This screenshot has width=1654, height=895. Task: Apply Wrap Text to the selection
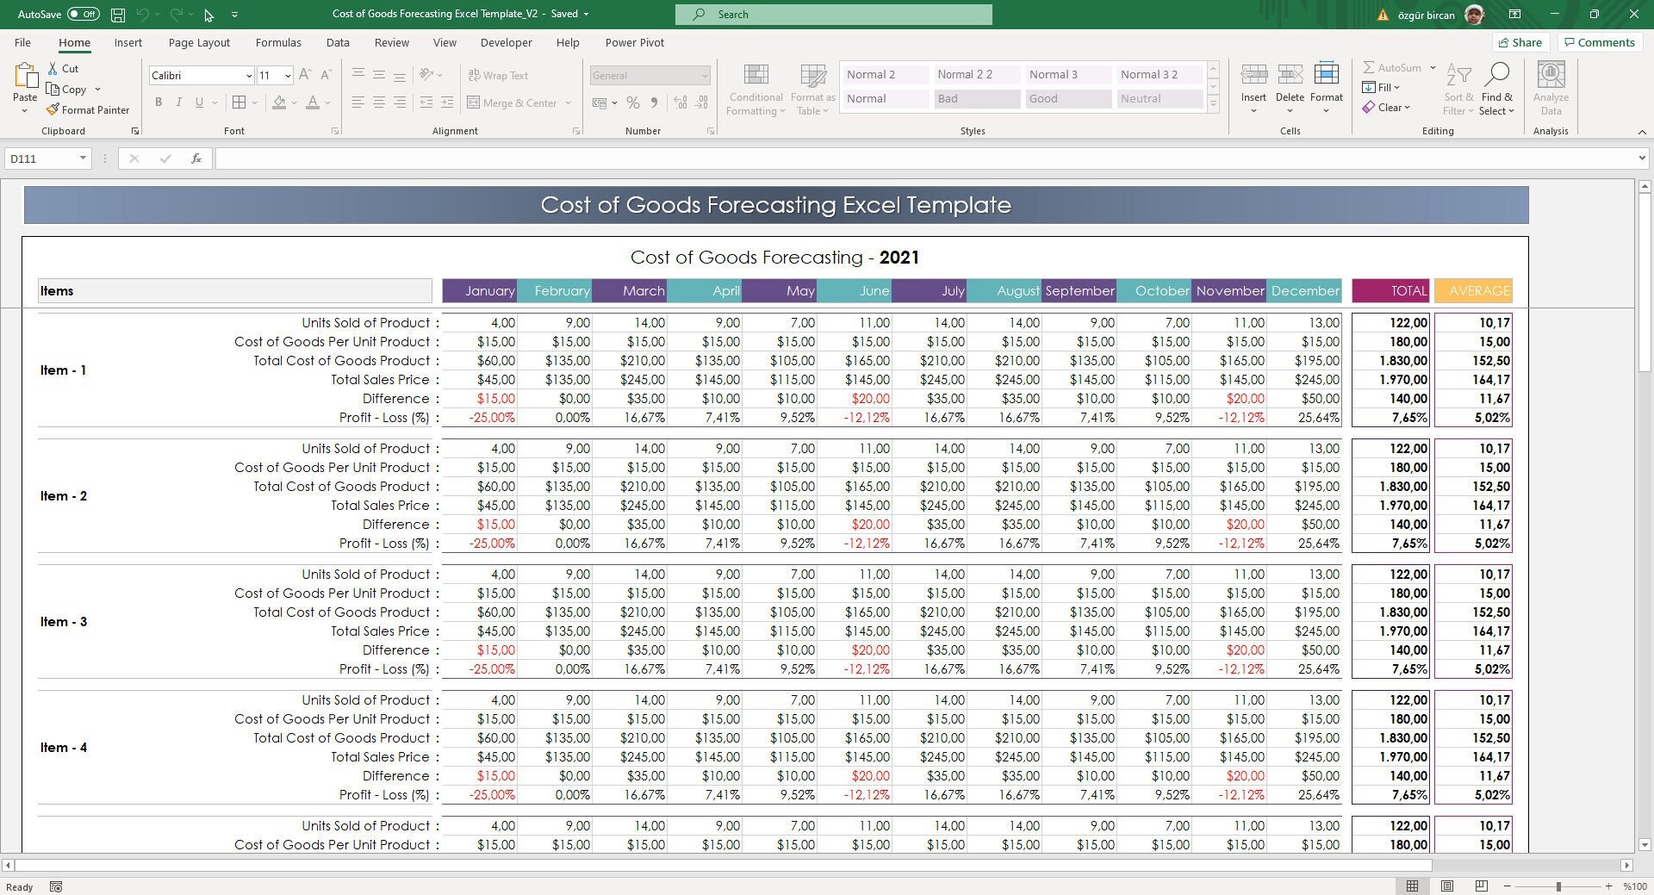coord(499,75)
